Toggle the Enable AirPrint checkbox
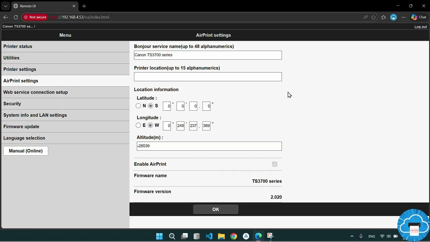 tap(275, 164)
